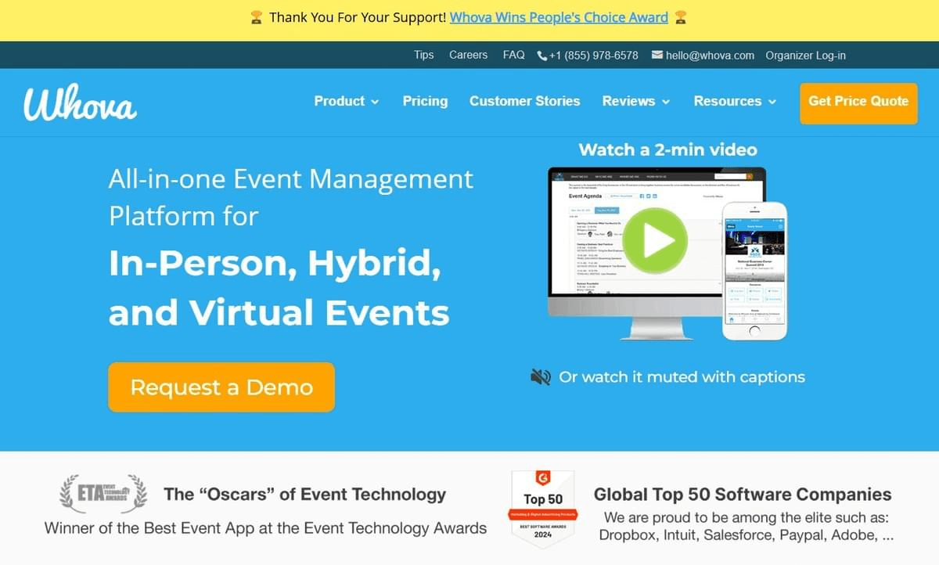Click the right trophy icon in banner
The height and width of the screenshot is (565, 939).
(681, 17)
